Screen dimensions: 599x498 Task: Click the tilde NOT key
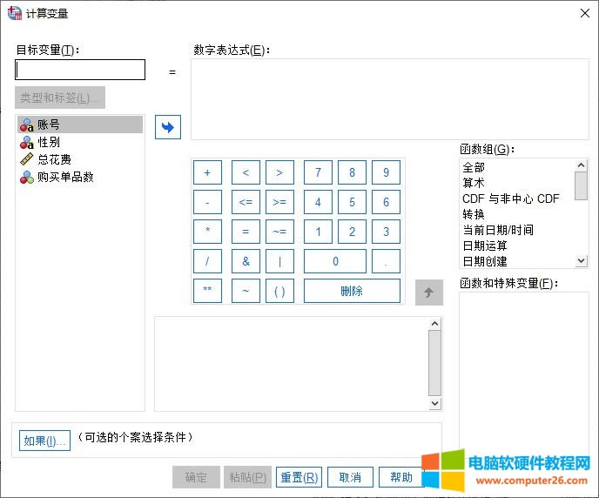tap(246, 291)
